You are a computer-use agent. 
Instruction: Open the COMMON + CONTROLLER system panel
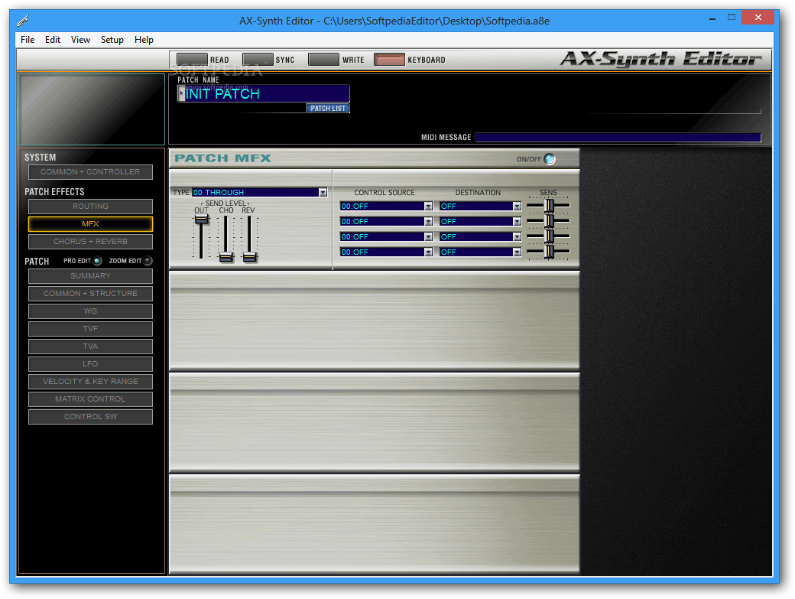point(89,171)
